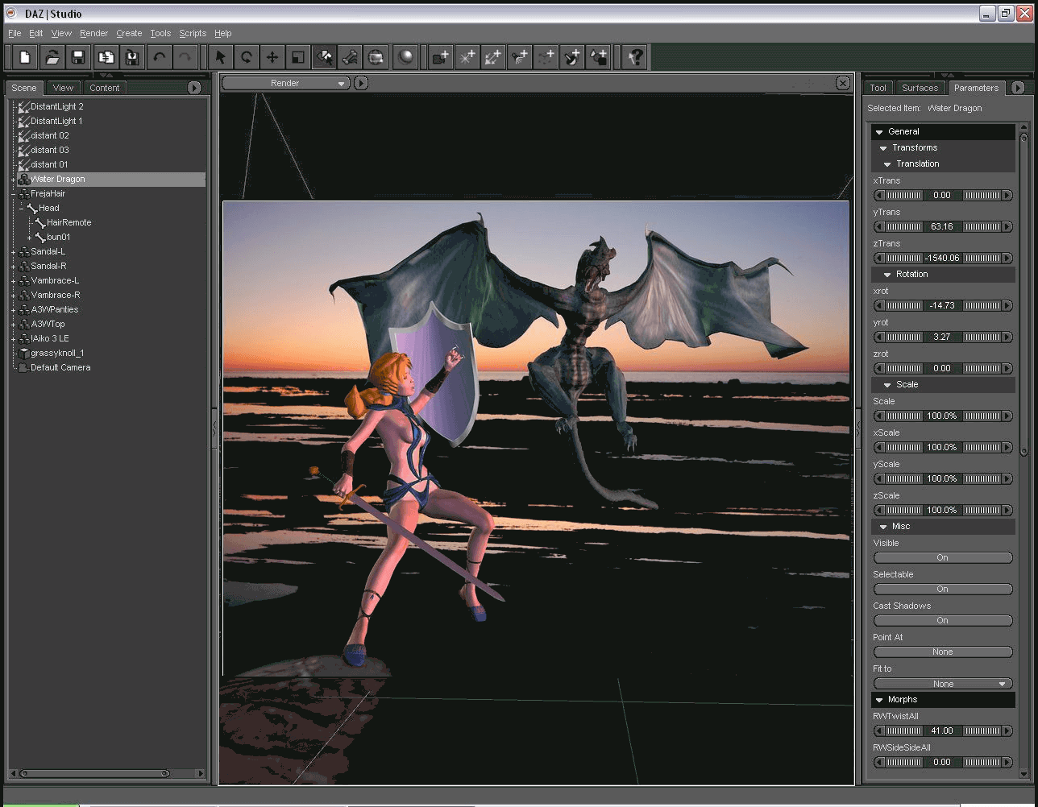Viewport: 1038px width, 807px height.
Task: Activate the Rotate tool
Action: [x=246, y=56]
